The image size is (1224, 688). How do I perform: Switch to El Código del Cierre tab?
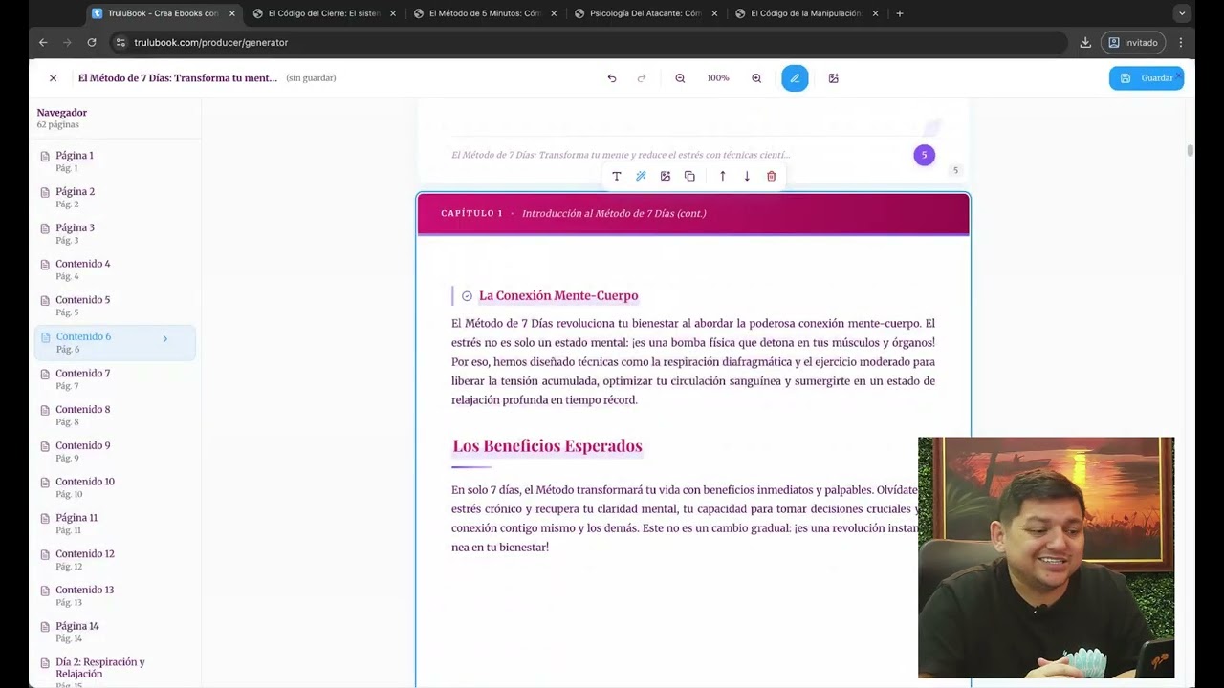[x=324, y=13]
